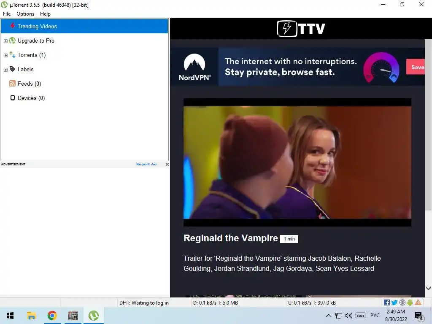
Task: Open the Options menu
Action: tap(25, 14)
